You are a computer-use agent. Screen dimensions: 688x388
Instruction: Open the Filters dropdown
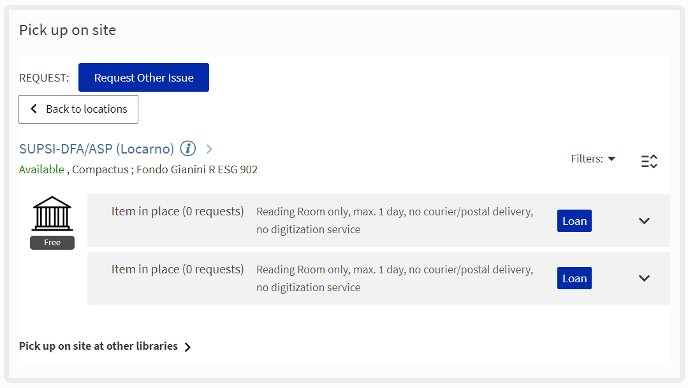pyautogui.click(x=593, y=159)
